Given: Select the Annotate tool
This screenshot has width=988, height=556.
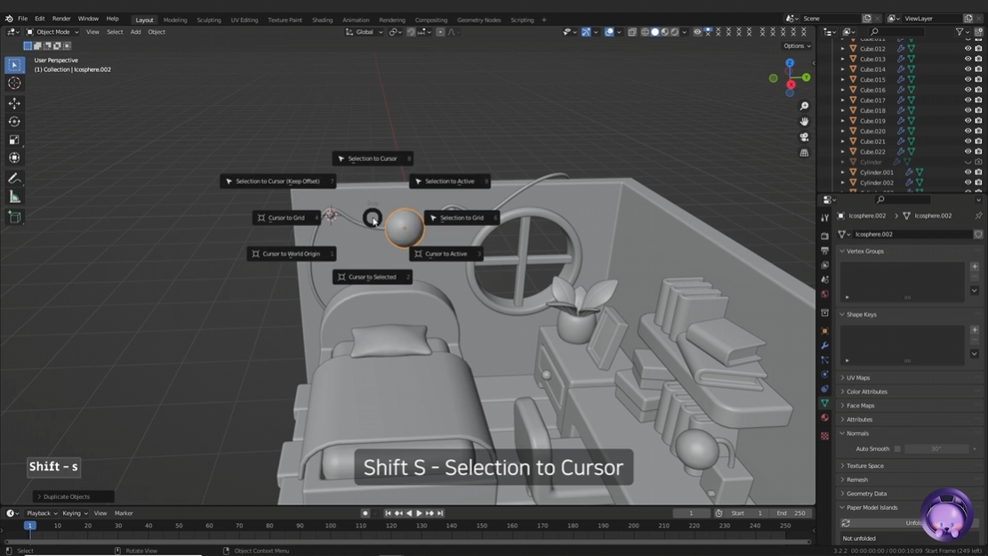Looking at the screenshot, I should pos(14,179).
